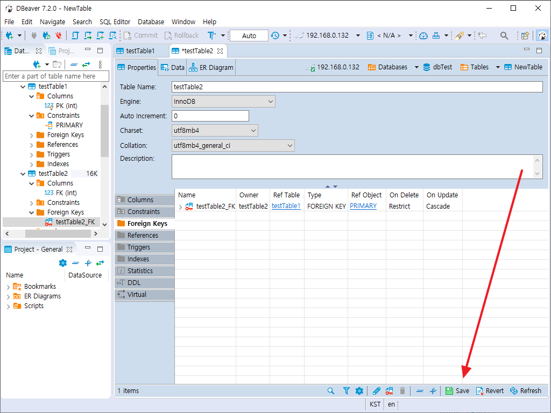
Task: Select testTable2_FK in the navigator tree
Action: point(75,222)
